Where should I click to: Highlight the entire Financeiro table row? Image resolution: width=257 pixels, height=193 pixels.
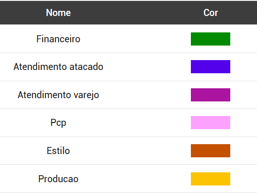point(128,39)
